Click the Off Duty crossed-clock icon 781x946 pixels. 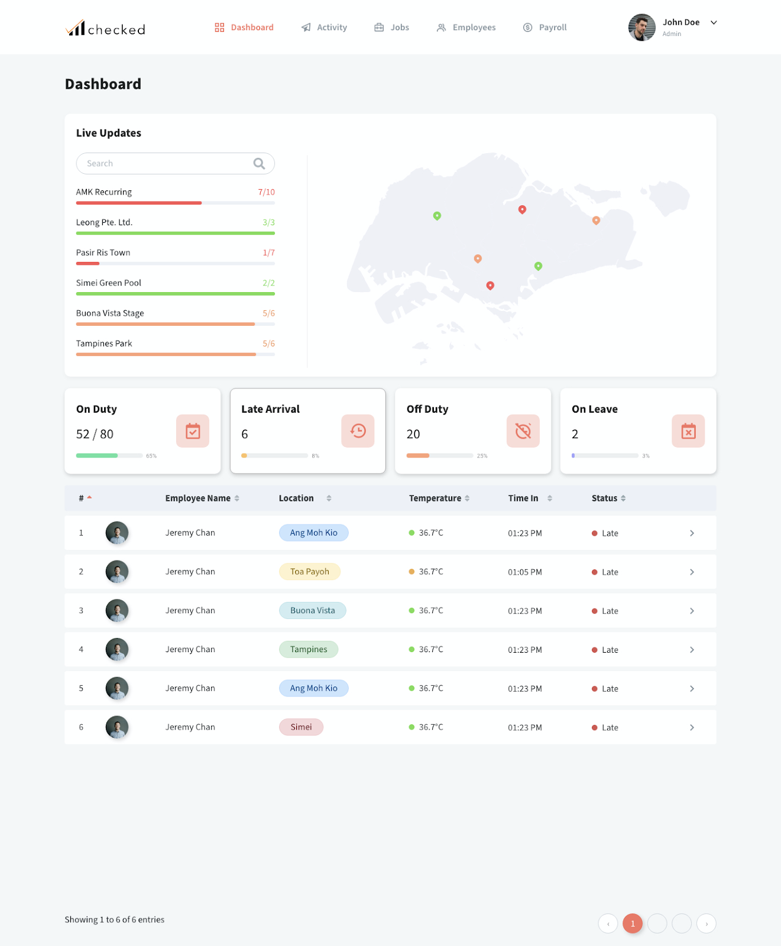tap(523, 431)
